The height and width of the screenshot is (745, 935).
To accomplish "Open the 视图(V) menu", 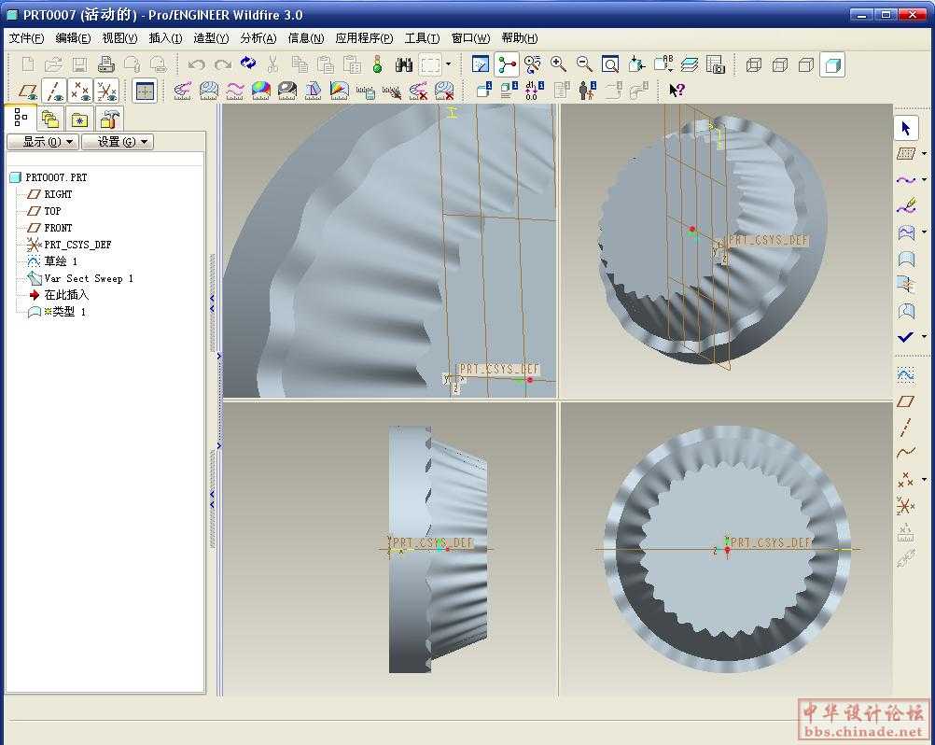I will pos(119,38).
